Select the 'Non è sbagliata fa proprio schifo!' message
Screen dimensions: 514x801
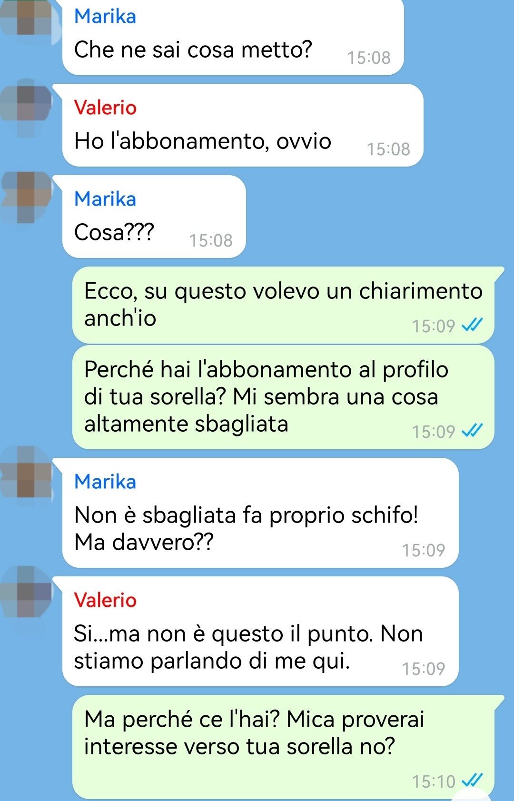click(260, 513)
